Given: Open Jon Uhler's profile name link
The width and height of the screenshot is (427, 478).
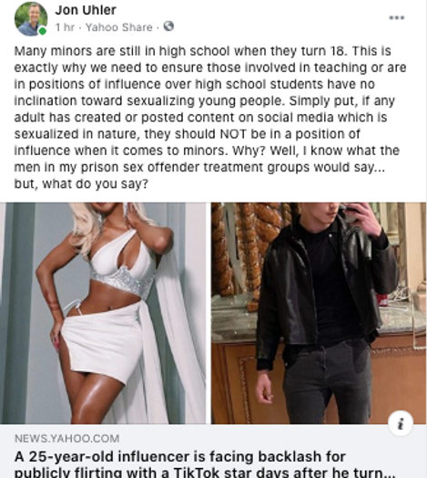Looking at the screenshot, I should pos(86,10).
